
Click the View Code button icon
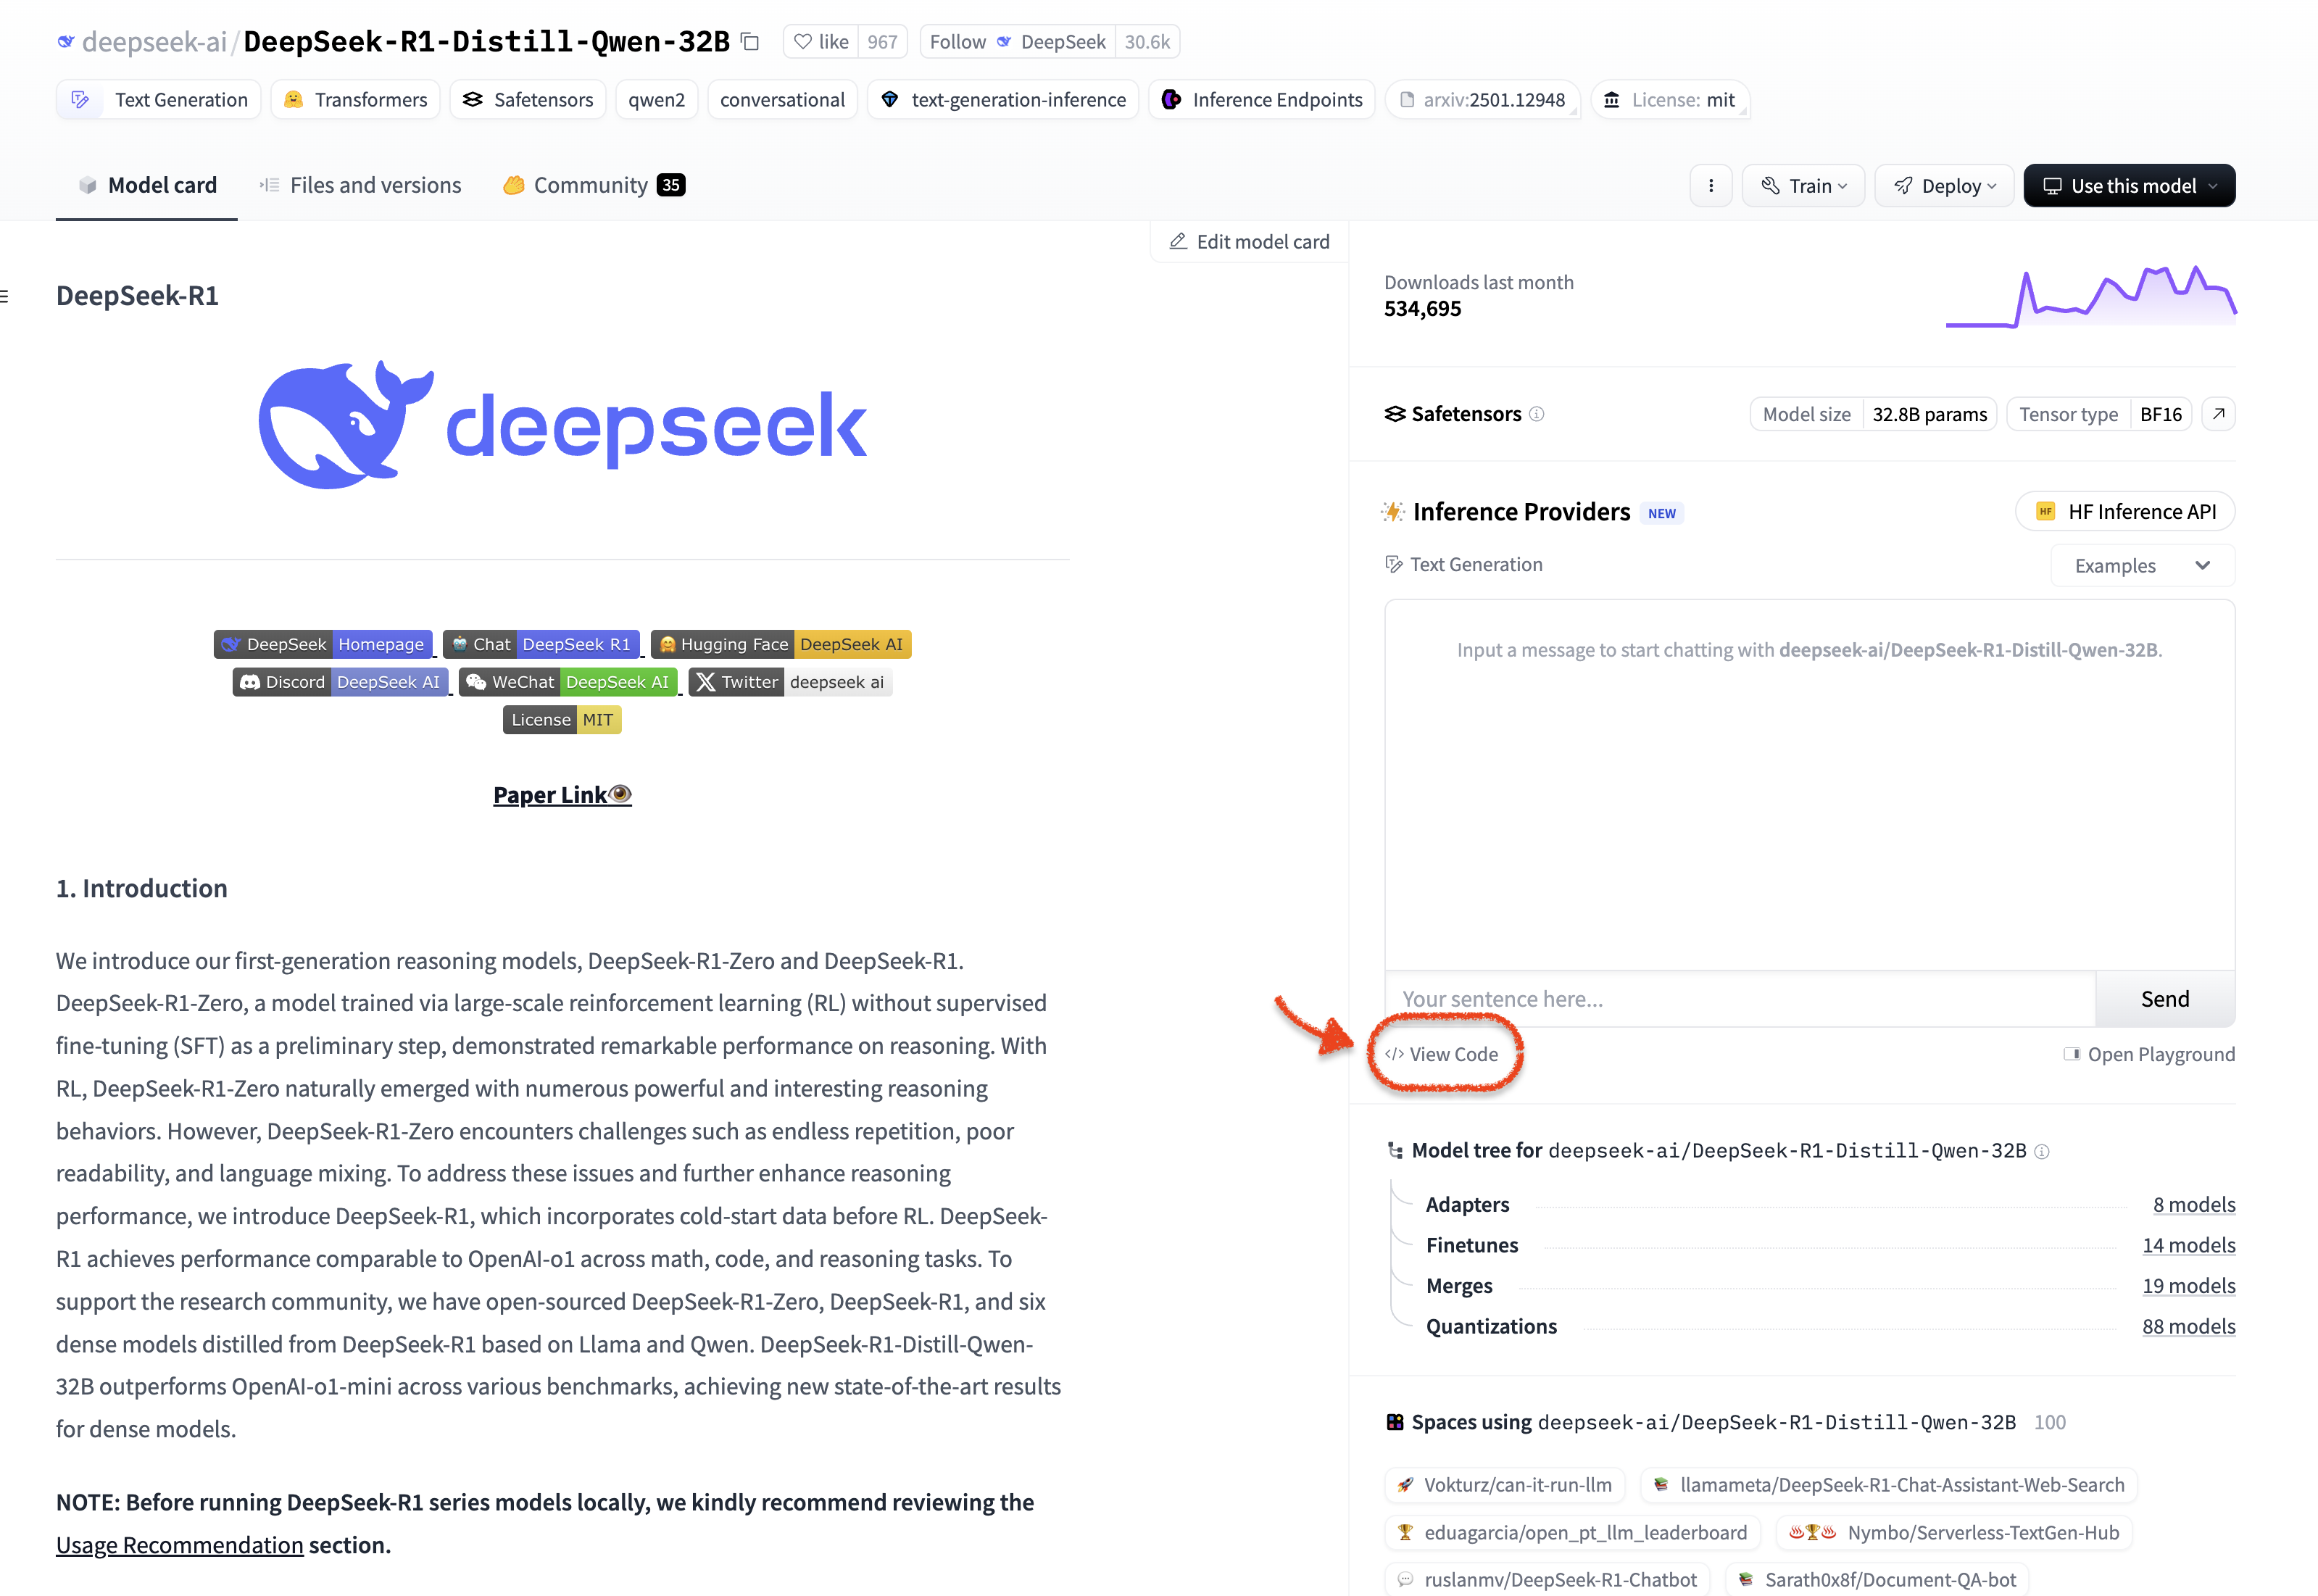click(1398, 1053)
